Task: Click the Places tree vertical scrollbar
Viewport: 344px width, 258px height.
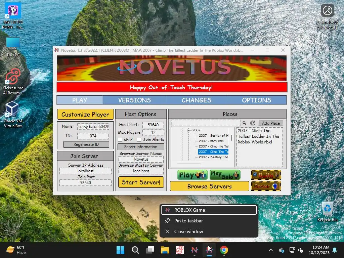Action: tap(231, 138)
